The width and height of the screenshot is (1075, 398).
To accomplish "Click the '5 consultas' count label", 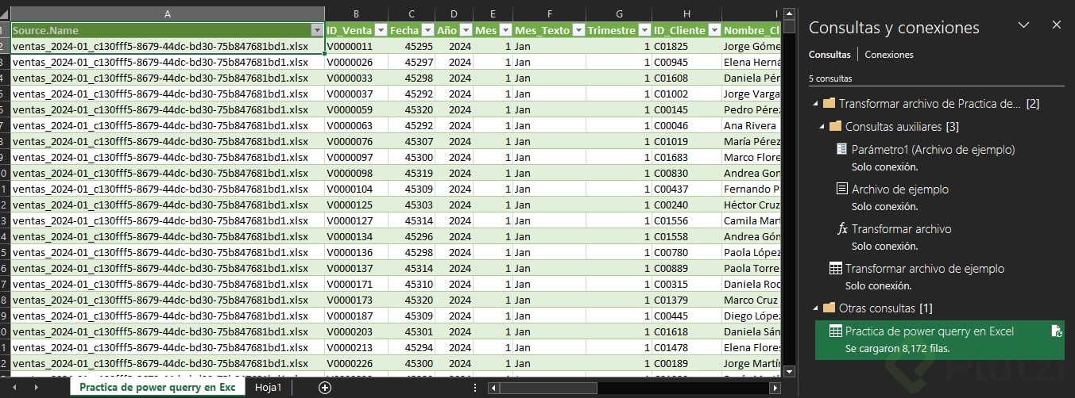I will click(830, 78).
